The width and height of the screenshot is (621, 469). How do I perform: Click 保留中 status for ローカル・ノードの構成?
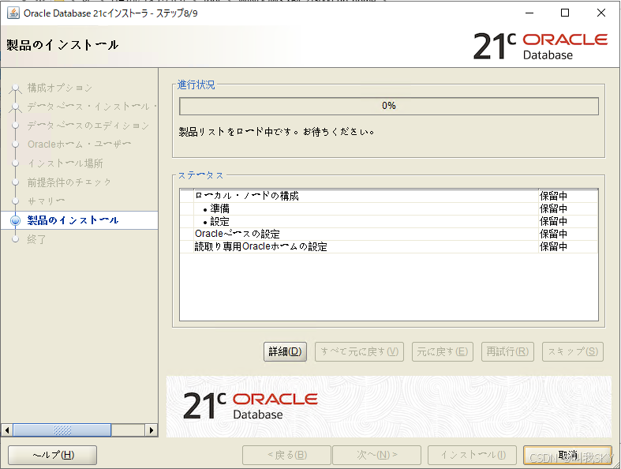[553, 196]
